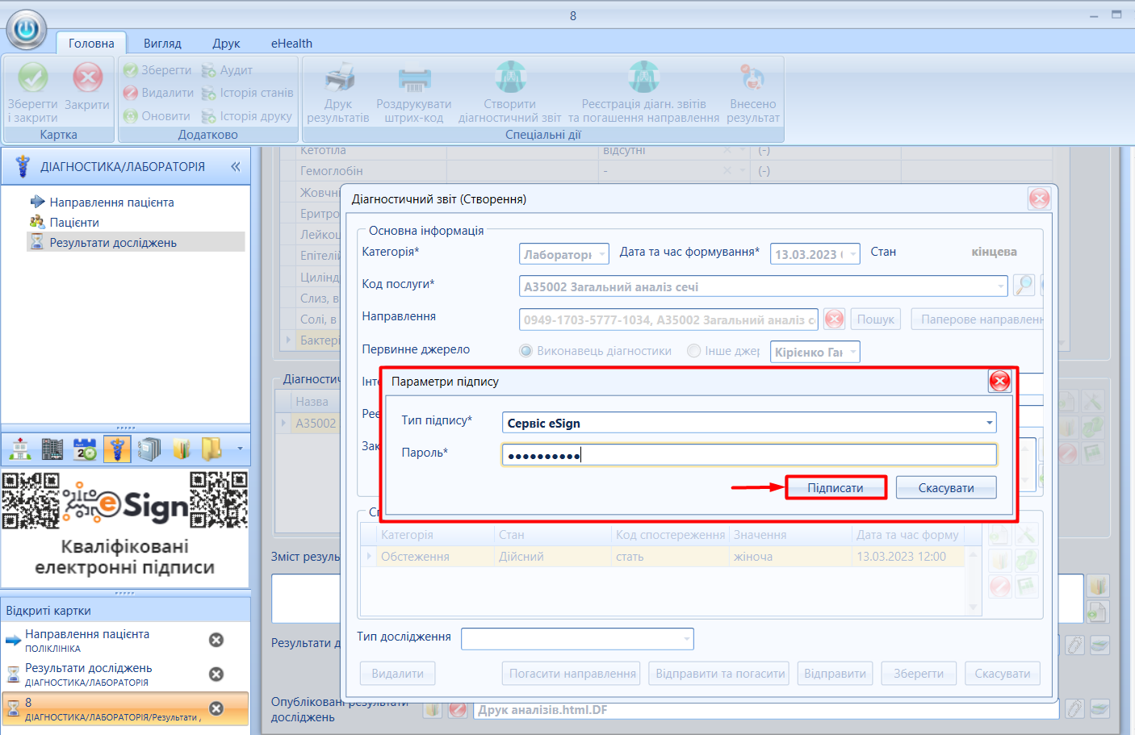Open Історія друку in the ribbon
Screen dimensions: 1135x735
click(246, 116)
